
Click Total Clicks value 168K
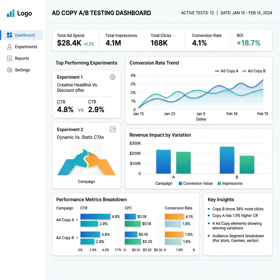click(x=159, y=43)
